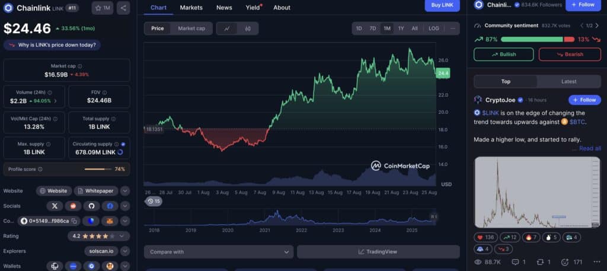Viewport: 607px width, 271px height.
Task: Open the CryptoJoe post chart thumbnail
Action: [538, 192]
